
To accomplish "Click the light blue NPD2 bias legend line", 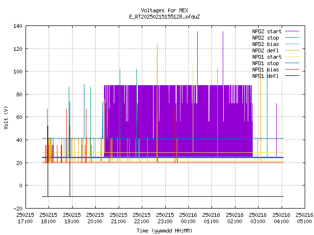I will click(x=292, y=44).
